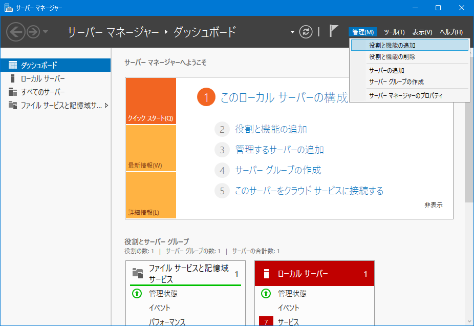This screenshot has width=474, height=326.
Task: Click the orange step 1 circle icon
Action: (x=206, y=97)
